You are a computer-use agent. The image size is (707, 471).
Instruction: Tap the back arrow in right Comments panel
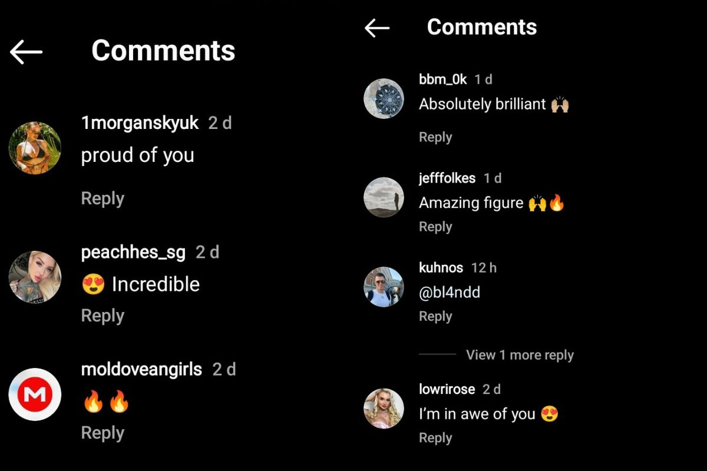click(377, 28)
